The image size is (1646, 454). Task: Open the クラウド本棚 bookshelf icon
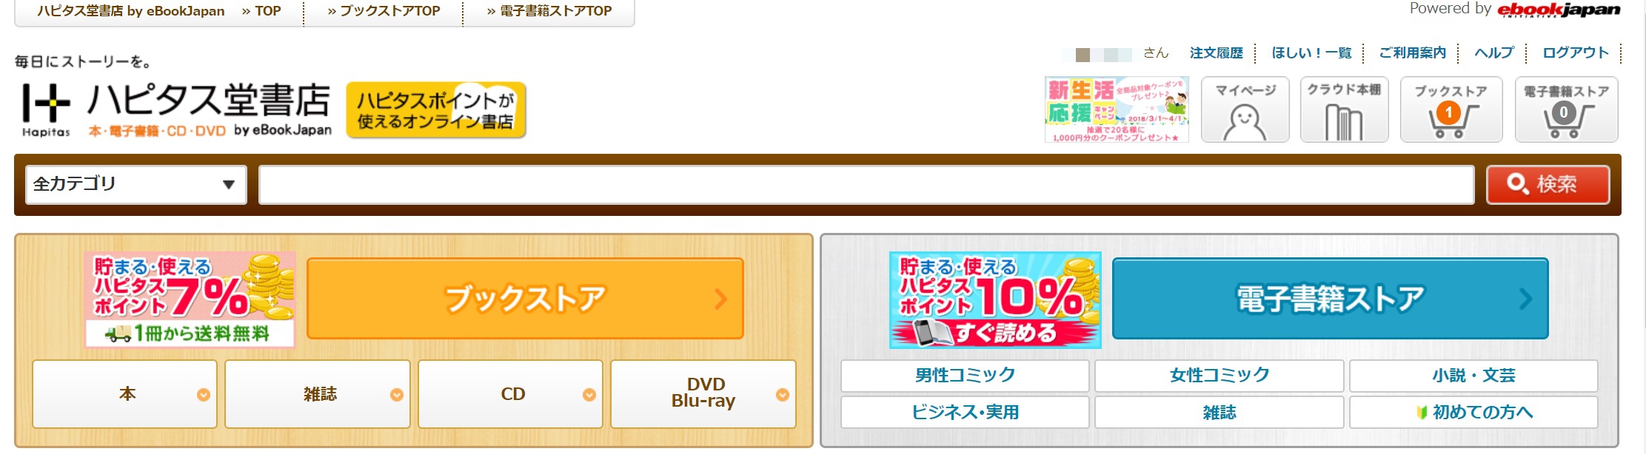coord(1344,109)
